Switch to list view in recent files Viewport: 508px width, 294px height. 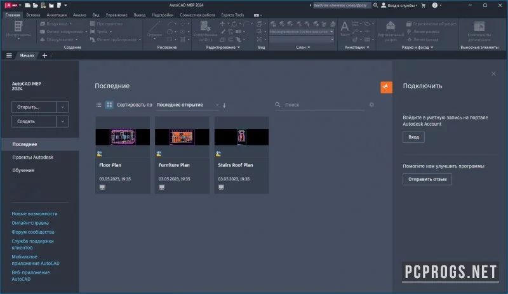tap(99, 105)
